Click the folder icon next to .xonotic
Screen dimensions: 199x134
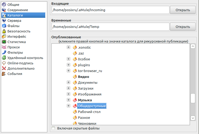tap(75, 47)
